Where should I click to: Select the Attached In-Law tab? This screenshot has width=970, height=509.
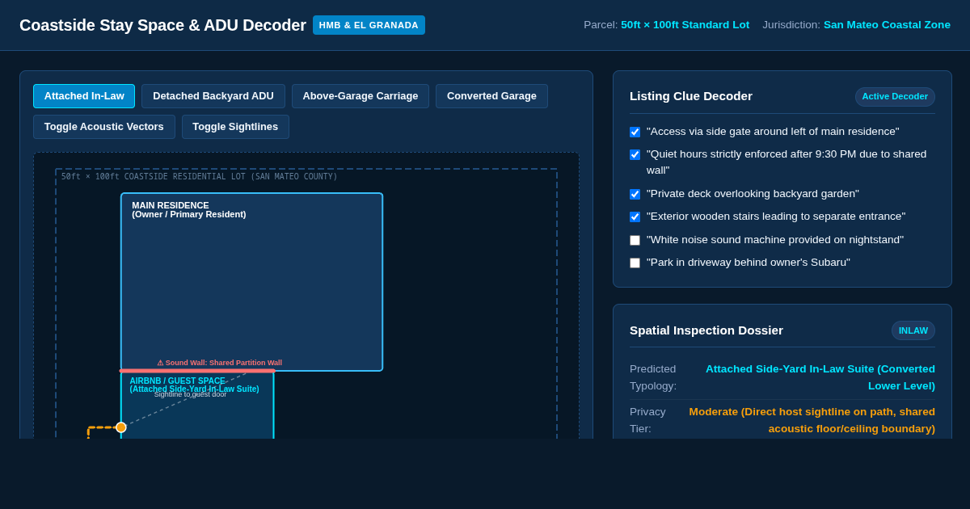tap(84, 96)
